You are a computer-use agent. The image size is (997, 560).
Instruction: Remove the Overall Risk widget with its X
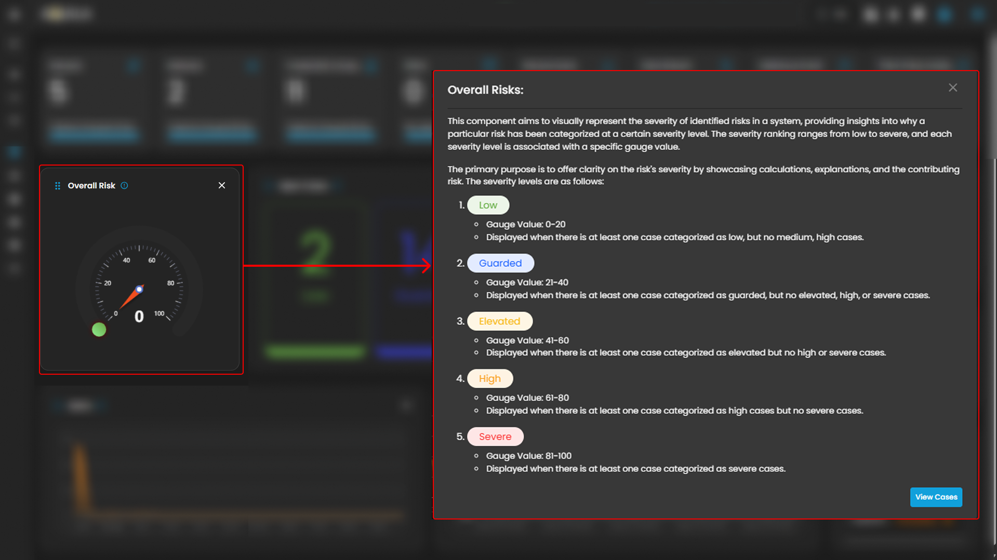[222, 186]
